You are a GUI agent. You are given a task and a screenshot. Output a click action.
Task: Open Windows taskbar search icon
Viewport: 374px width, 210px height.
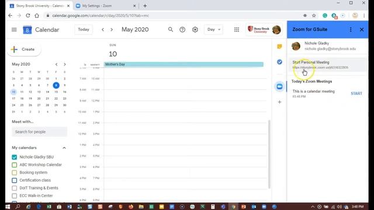(18, 206)
